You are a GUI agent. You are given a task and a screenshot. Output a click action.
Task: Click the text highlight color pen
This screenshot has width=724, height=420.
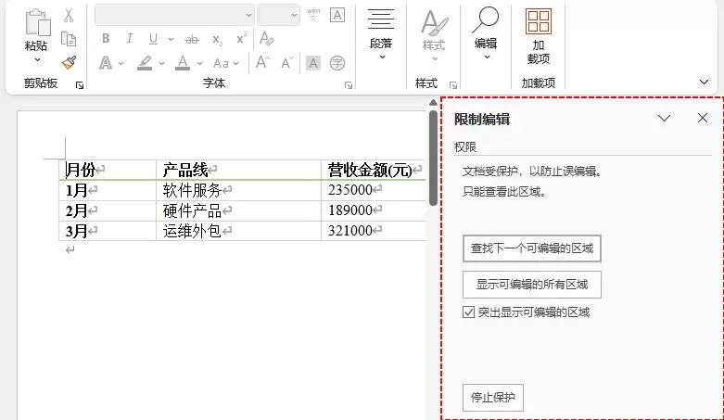[145, 63]
